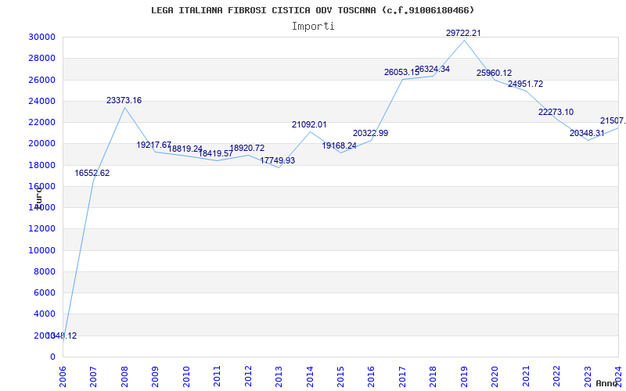Click the line point at the 2008 peak
Image resolution: width=626 pixels, height=391 pixels.
tap(124, 107)
